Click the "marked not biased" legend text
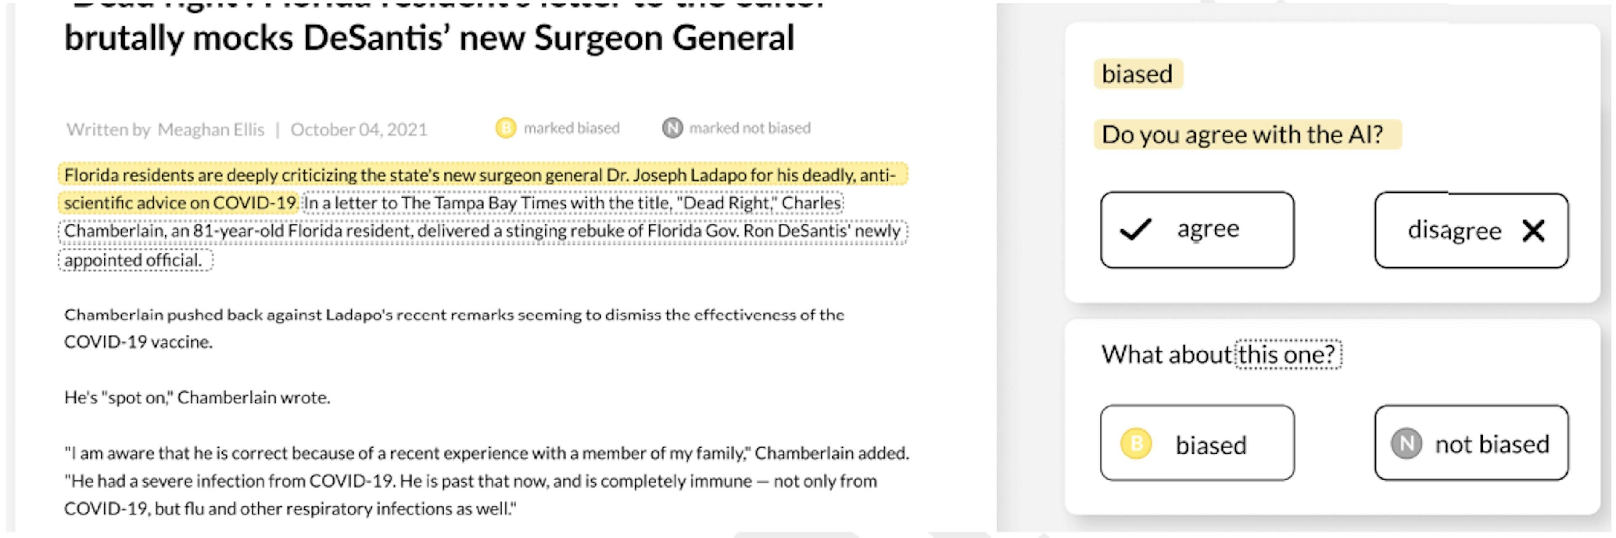 click(750, 128)
